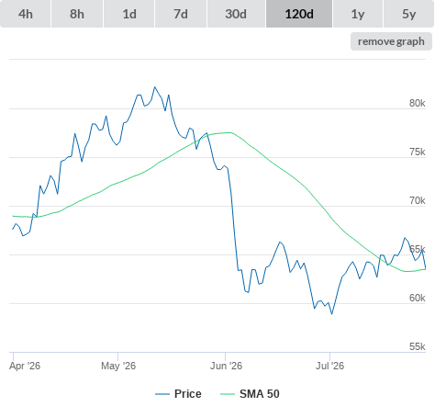Click the SMA 50 line peak near June
The width and height of the screenshot is (435, 418).
[230, 132]
